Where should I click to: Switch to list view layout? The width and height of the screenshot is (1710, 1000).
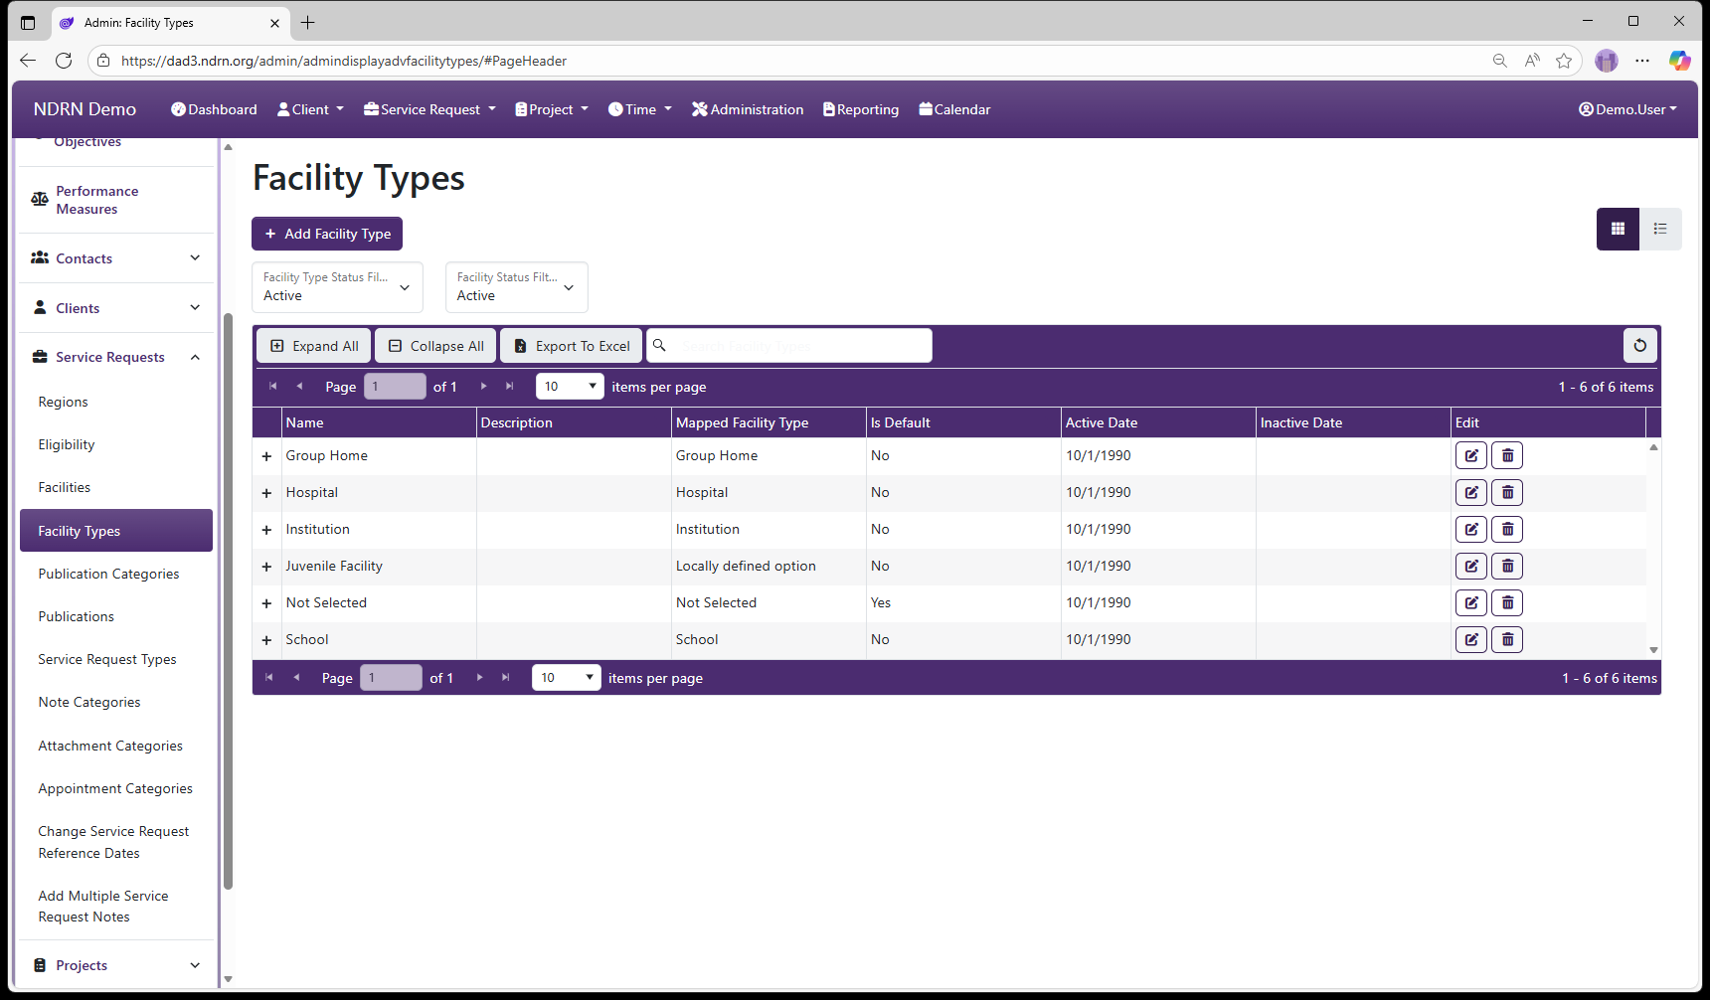click(1660, 229)
